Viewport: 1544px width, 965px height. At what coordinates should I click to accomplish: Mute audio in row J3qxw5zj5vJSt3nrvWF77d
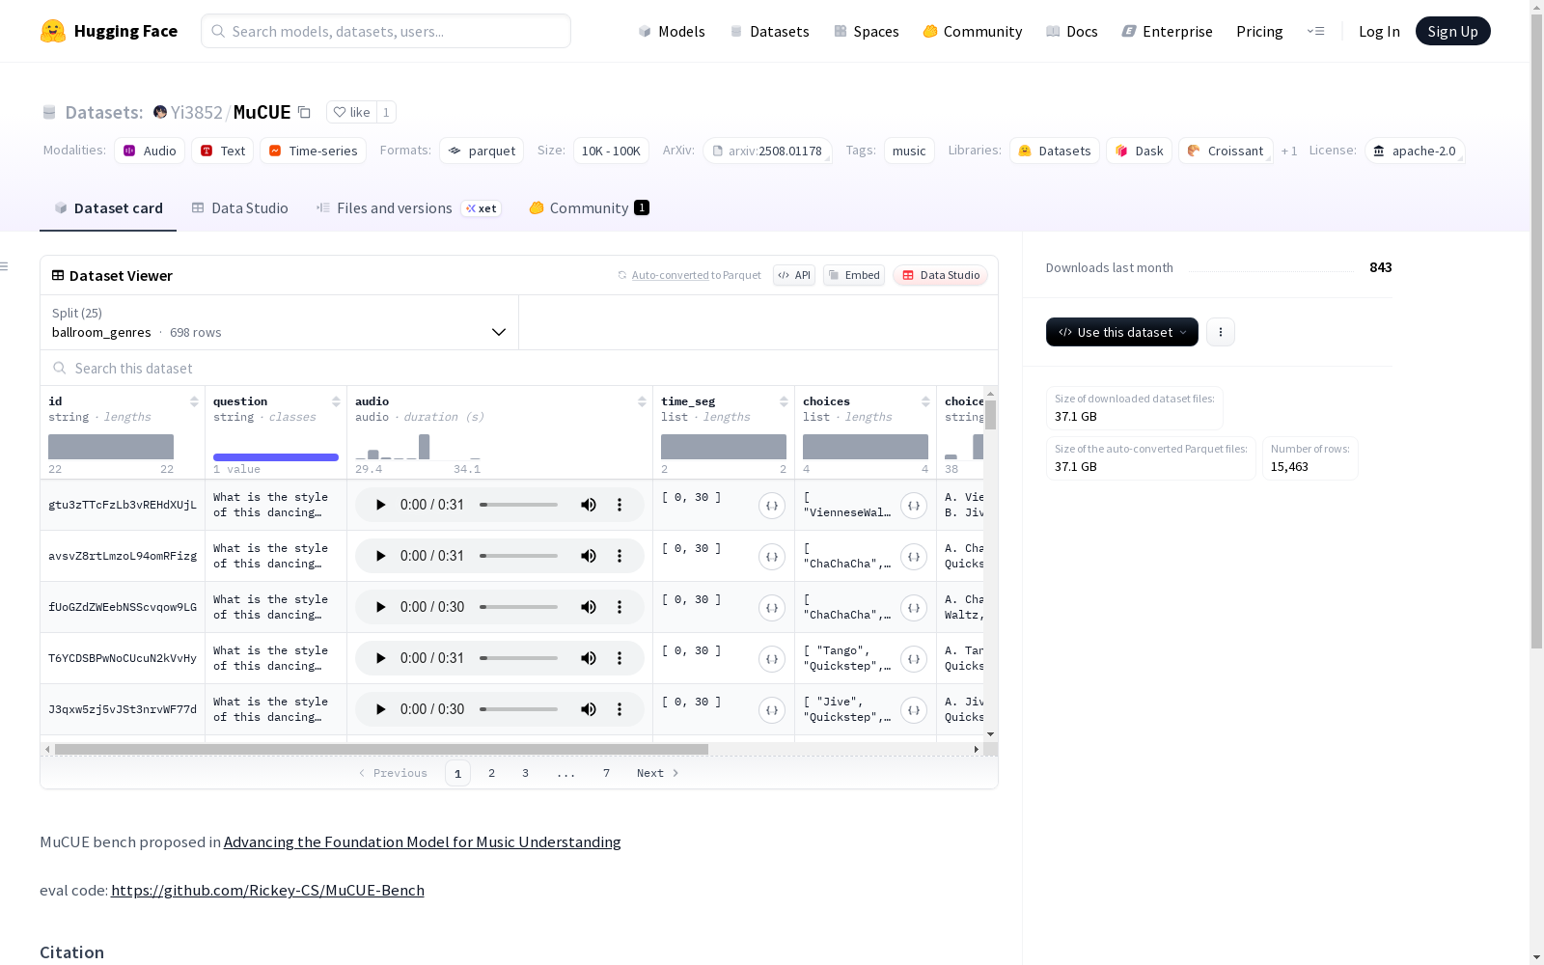pyautogui.click(x=589, y=709)
